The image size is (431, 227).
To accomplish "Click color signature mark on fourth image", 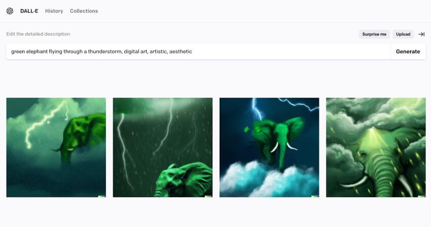I will [x=422, y=196].
